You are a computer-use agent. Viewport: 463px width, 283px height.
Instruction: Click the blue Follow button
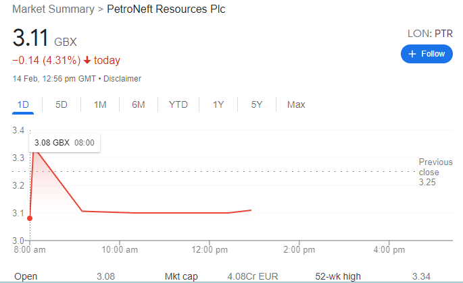[427, 54]
